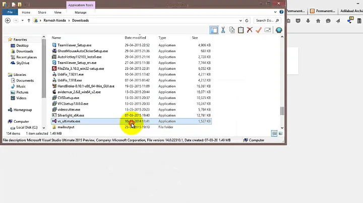Click the Back arrow navigation button
Viewport: 363px width, 203px height.
click(x=8, y=21)
